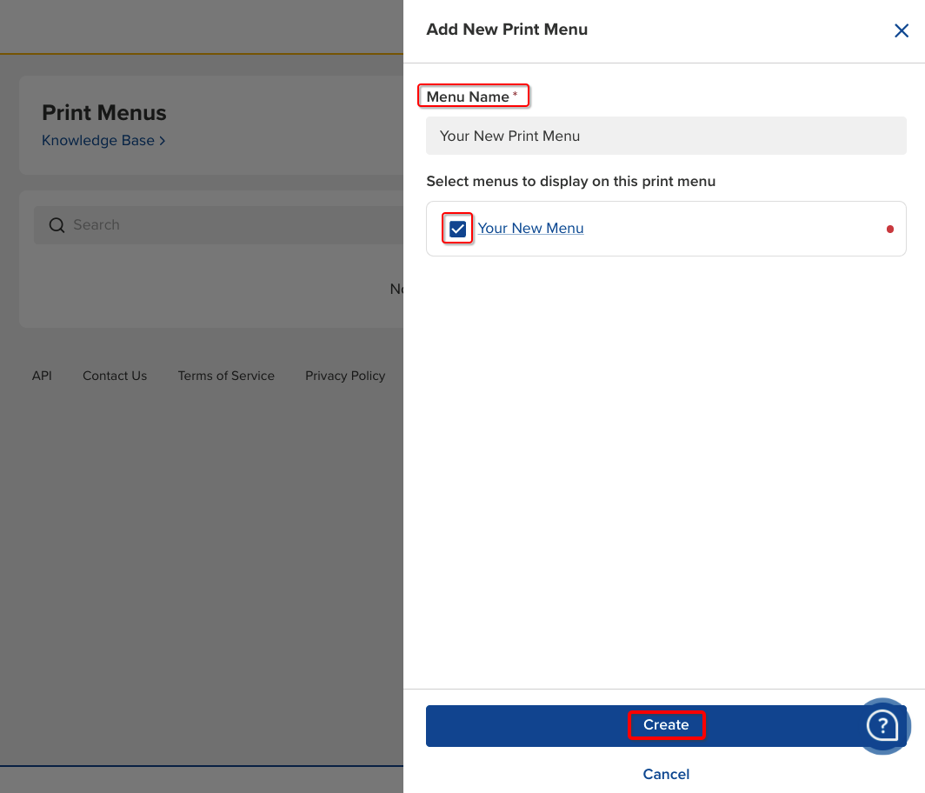The image size is (925, 793).
Task: View the Terms of Service
Action: point(226,376)
